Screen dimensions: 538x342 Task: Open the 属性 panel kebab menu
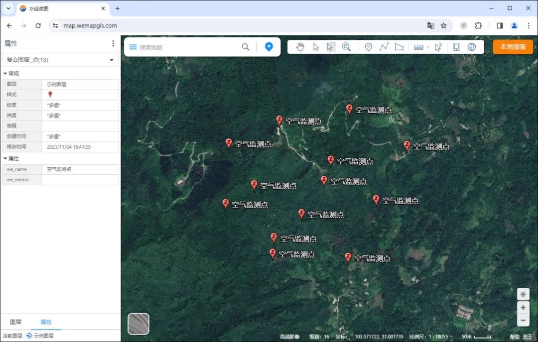pos(113,43)
